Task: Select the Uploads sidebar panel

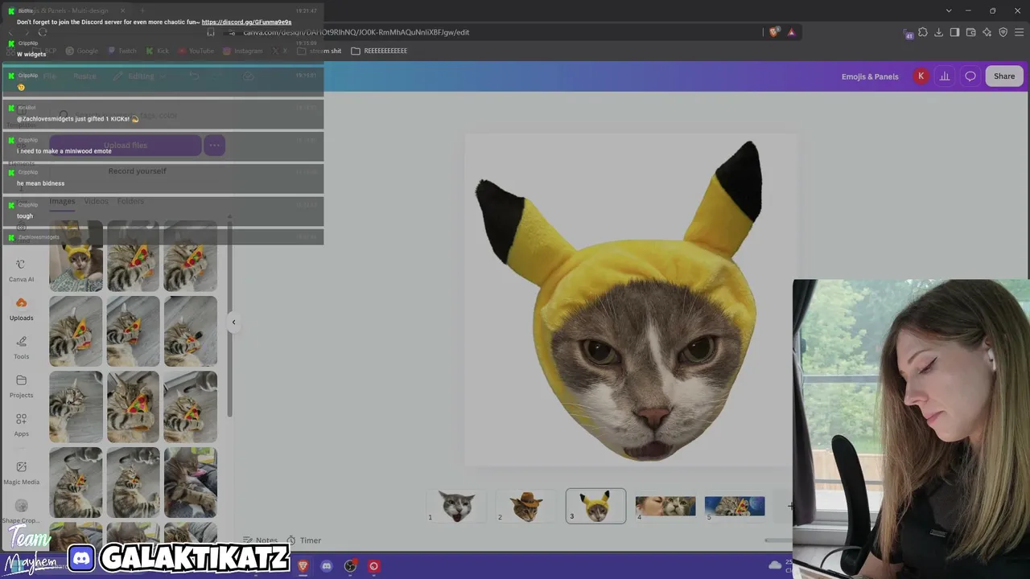Action: pos(21,309)
